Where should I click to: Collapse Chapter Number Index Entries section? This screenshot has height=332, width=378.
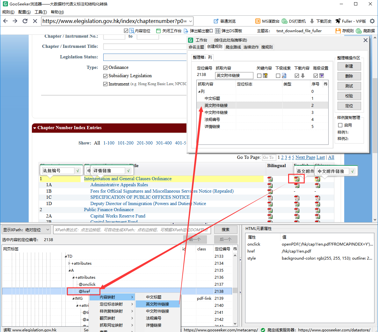pyautogui.click(x=35, y=128)
